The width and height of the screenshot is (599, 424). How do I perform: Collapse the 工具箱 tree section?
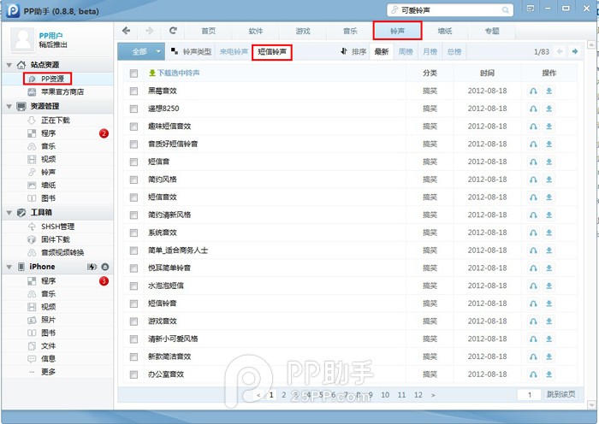(9, 213)
